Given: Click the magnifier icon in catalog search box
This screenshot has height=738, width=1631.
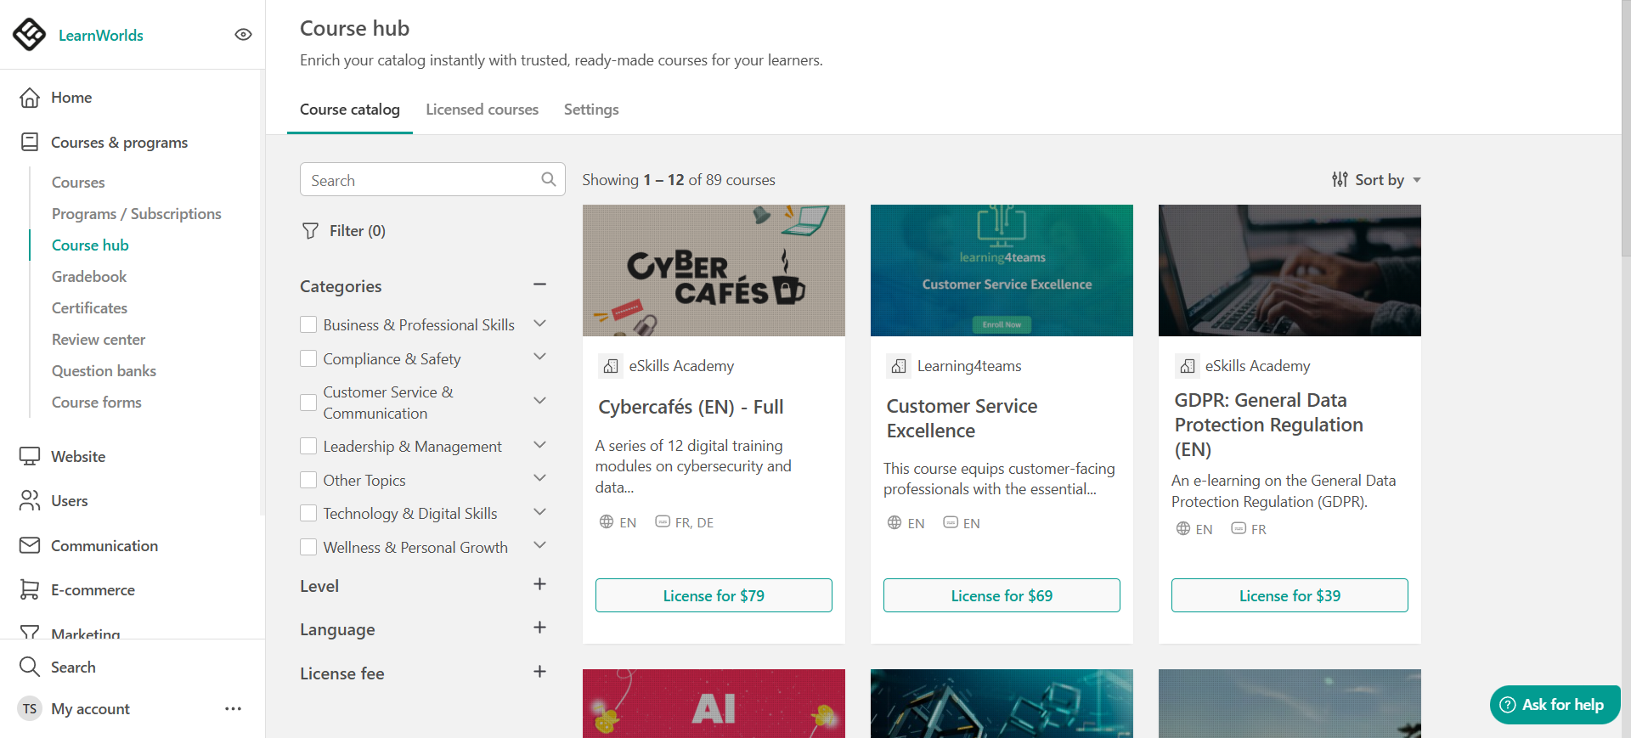Looking at the screenshot, I should point(549,179).
